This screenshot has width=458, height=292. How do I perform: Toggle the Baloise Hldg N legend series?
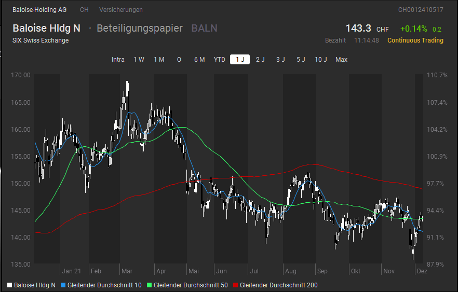point(31,285)
